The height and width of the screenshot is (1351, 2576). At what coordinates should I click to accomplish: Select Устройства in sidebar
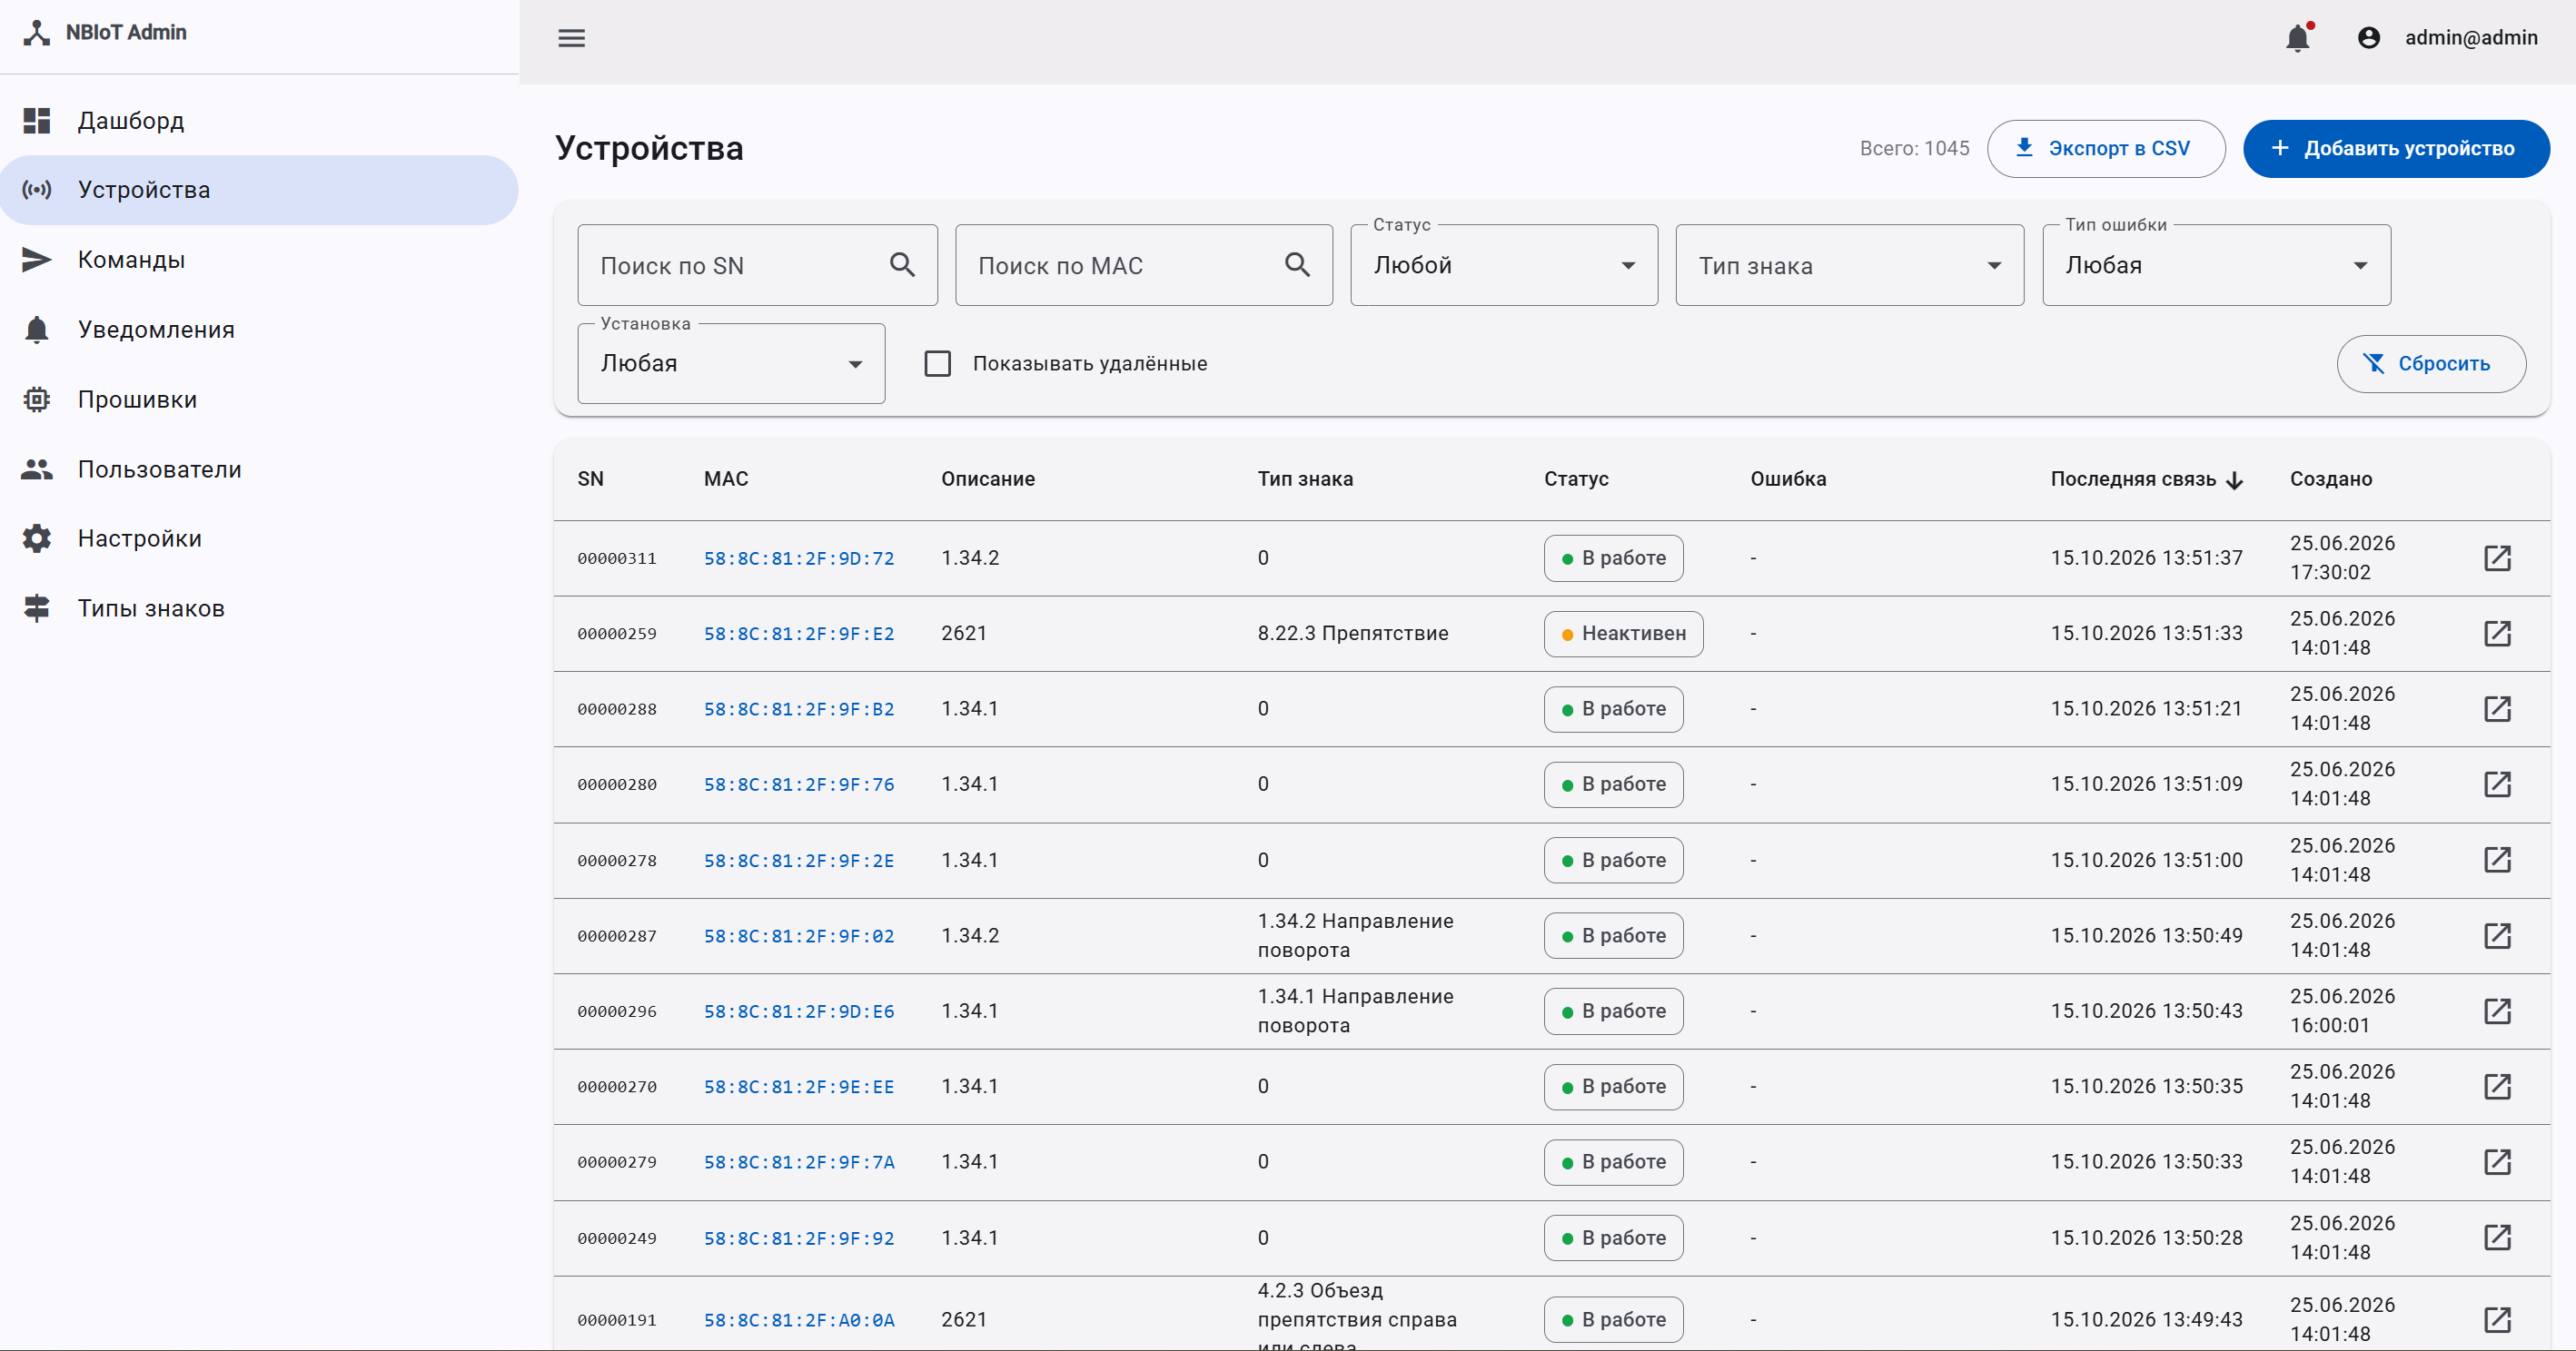[259, 190]
